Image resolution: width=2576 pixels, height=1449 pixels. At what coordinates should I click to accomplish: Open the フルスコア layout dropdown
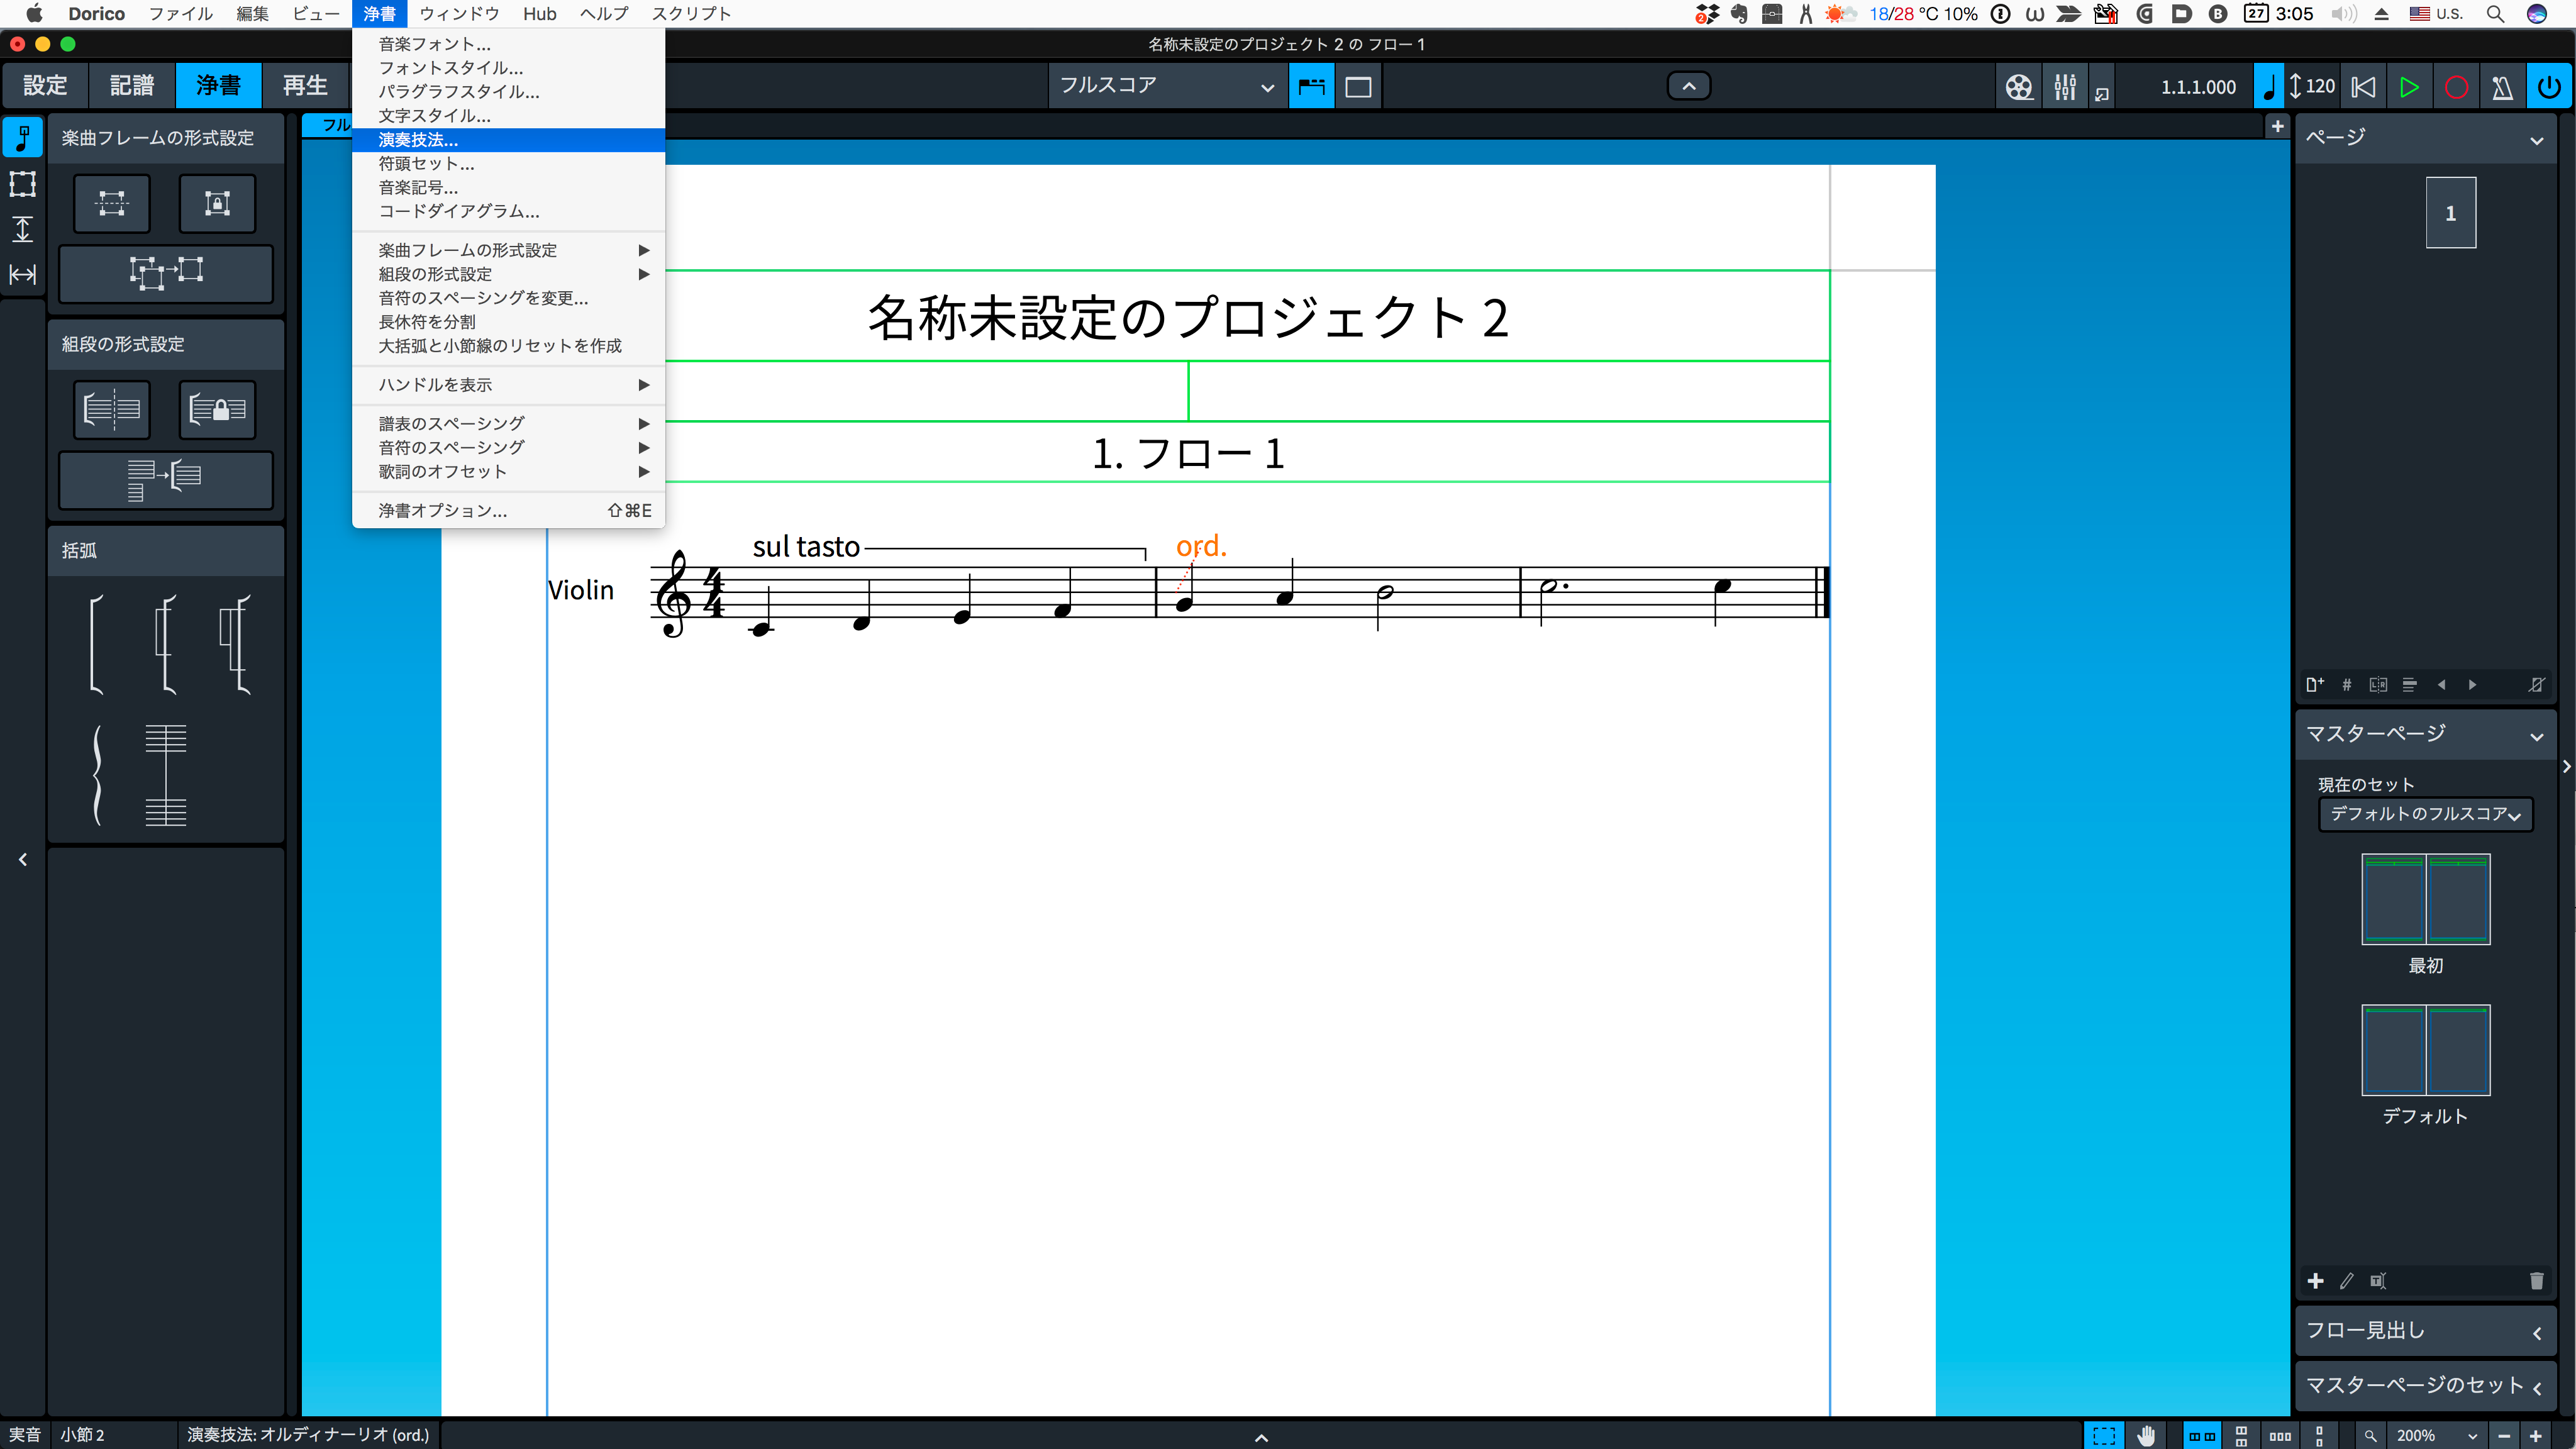click(x=1166, y=86)
